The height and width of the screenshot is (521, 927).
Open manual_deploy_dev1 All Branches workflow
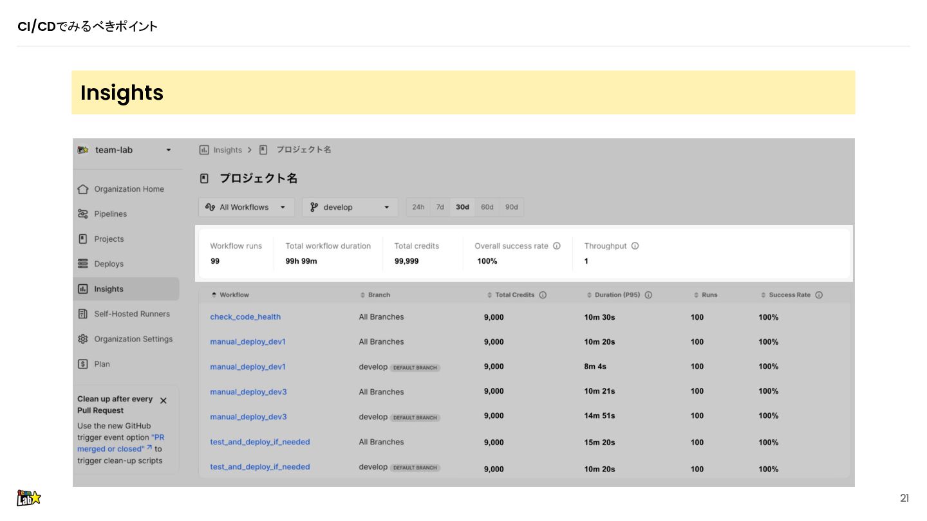click(x=248, y=342)
